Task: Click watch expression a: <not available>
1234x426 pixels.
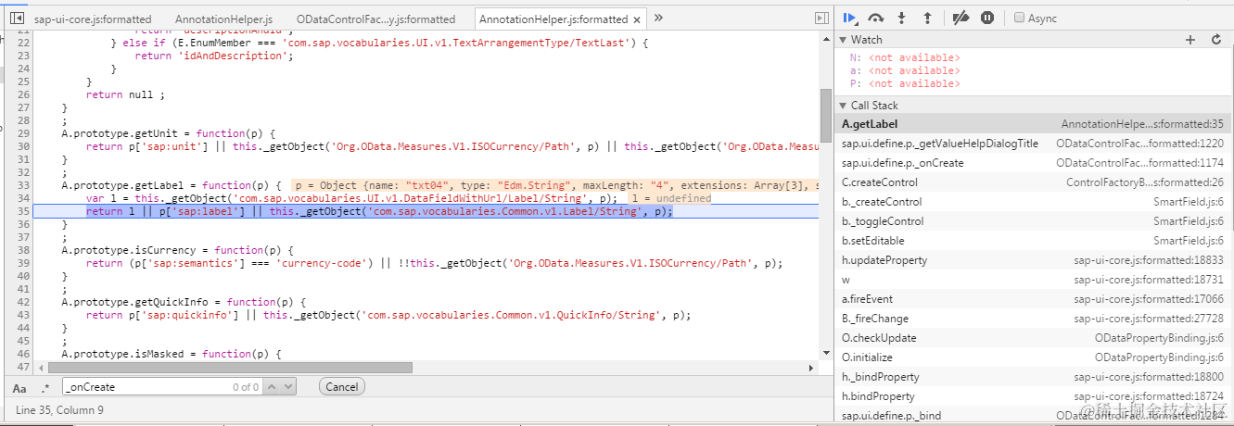Action: pyautogui.click(x=905, y=70)
